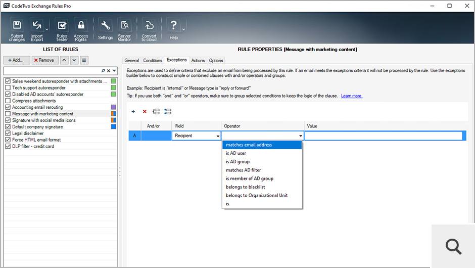The height and width of the screenshot is (268, 475).
Task: Click the And/or column header
Action: (156, 126)
